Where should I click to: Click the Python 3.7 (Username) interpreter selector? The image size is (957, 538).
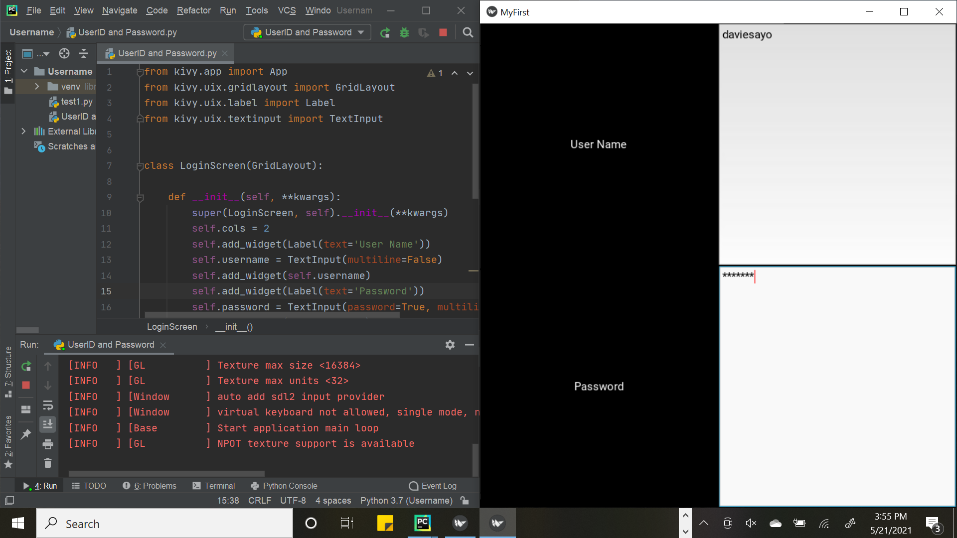pos(406,500)
